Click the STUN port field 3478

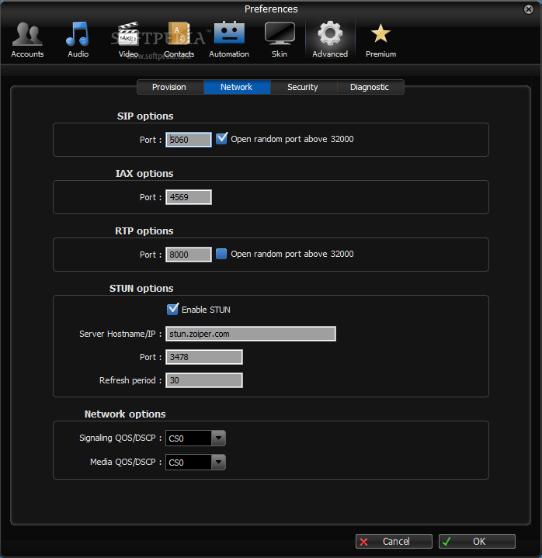[204, 357]
